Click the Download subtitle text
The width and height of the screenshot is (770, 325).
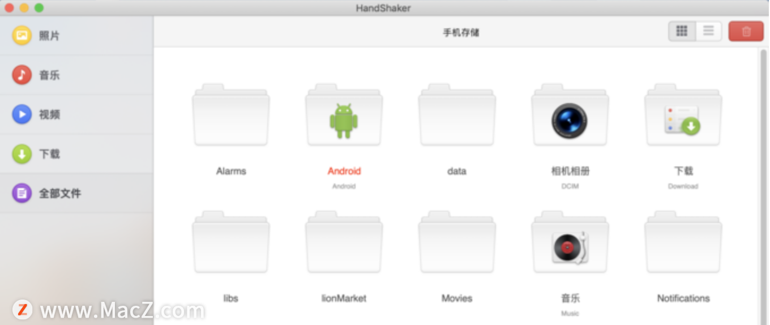(x=683, y=186)
